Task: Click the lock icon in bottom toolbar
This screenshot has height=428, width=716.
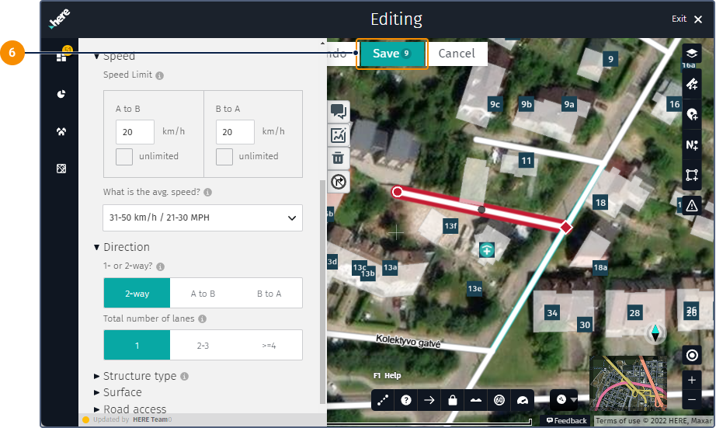Action: (452, 400)
